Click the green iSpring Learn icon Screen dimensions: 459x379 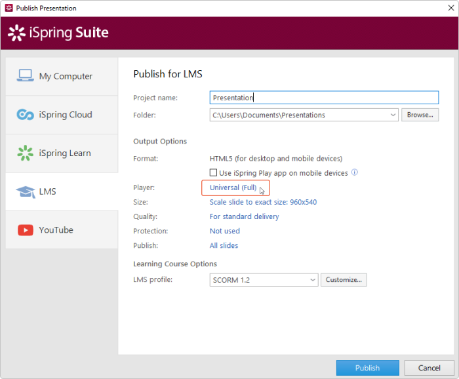pos(25,153)
